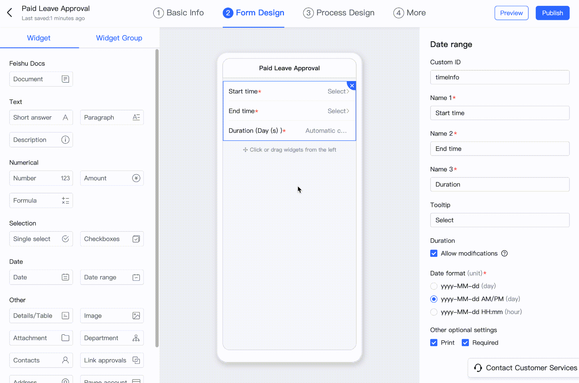Add the Link approvals widget
This screenshot has width=579, height=383.
112,360
